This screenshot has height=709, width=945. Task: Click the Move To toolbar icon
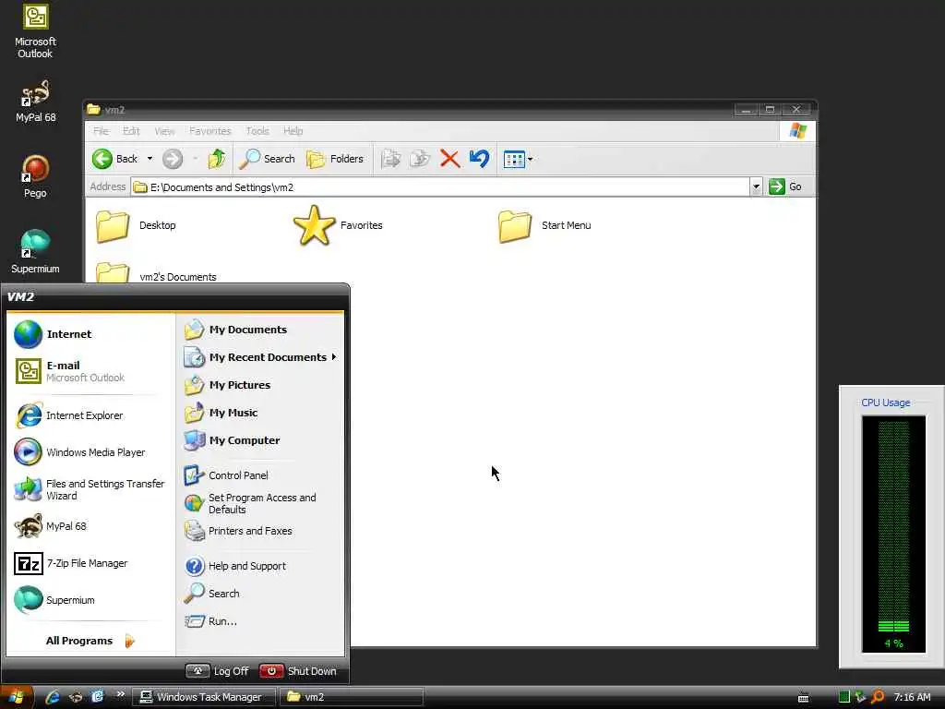(x=390, y=159)
